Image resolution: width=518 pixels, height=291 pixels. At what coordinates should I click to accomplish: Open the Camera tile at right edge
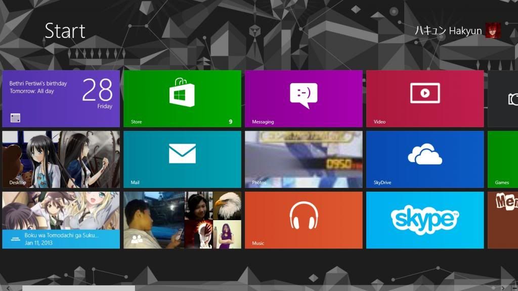click(503, 98)
